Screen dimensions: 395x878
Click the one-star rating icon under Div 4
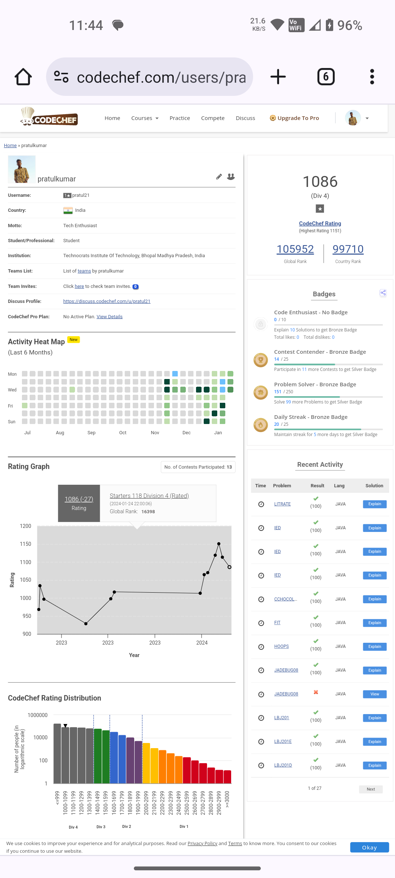[x=320, y=209]
